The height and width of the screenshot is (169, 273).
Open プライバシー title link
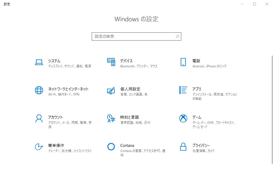201,145
